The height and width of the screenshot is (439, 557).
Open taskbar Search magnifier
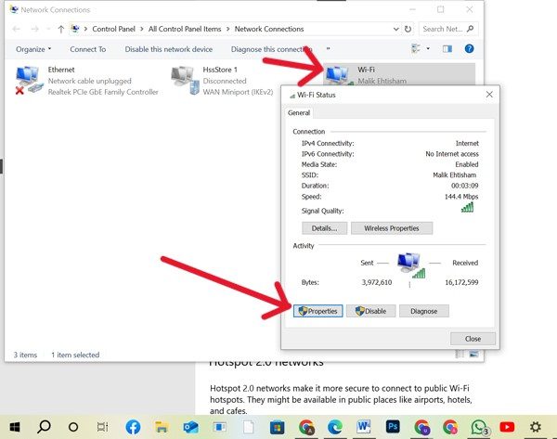44,427
